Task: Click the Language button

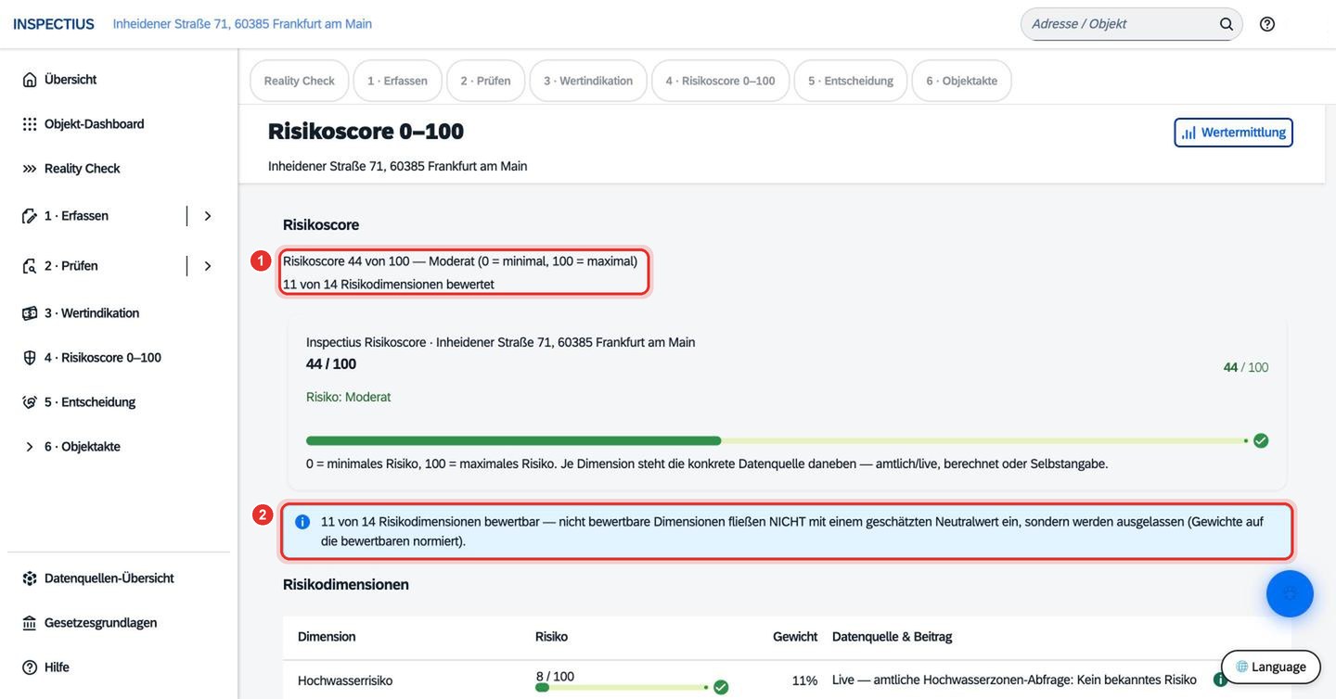Action: tap(1271, 667)
